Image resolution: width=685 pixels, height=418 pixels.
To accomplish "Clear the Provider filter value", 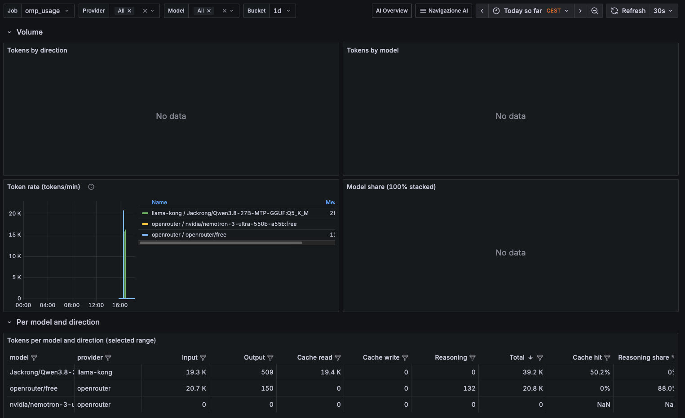I will click(x=145, y=11).
